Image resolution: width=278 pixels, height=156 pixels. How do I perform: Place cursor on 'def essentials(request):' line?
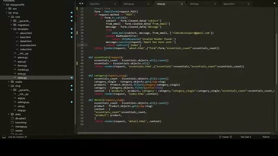click(x=106, y=57)
